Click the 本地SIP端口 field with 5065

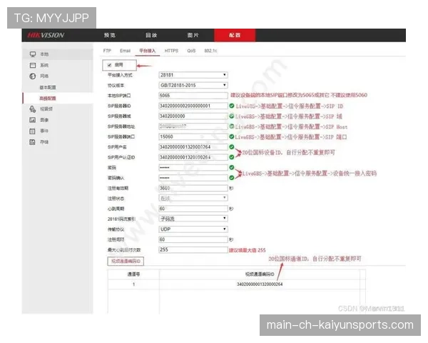[193, 96]
